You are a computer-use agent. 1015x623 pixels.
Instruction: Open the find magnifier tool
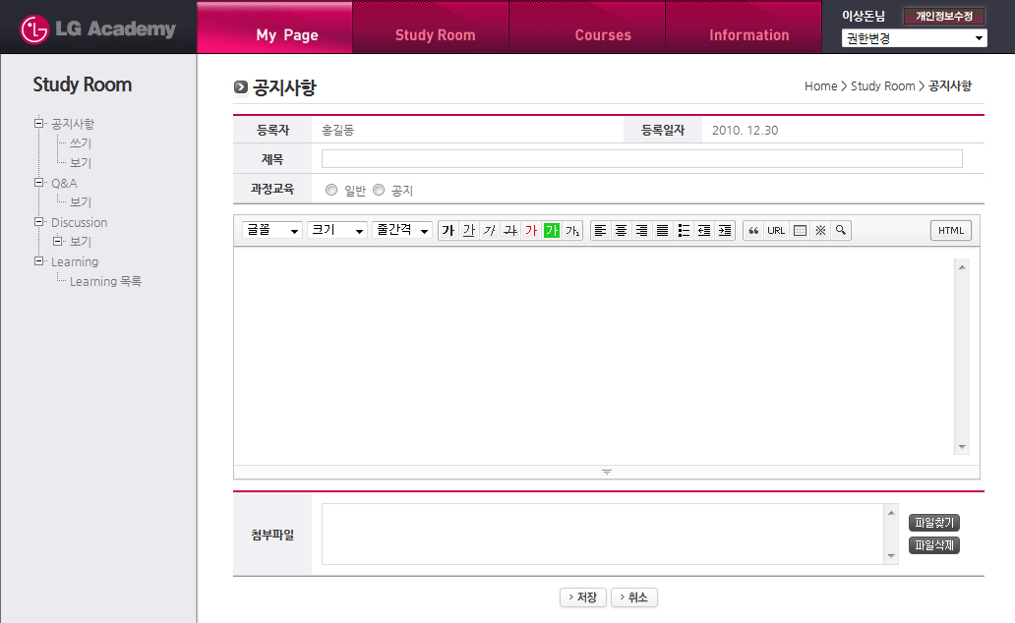tap(841, 230)
